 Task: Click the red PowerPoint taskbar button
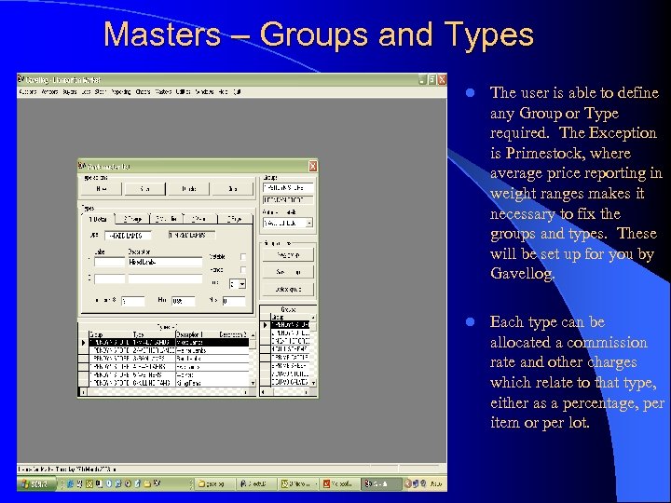click(x=340, y=483)
